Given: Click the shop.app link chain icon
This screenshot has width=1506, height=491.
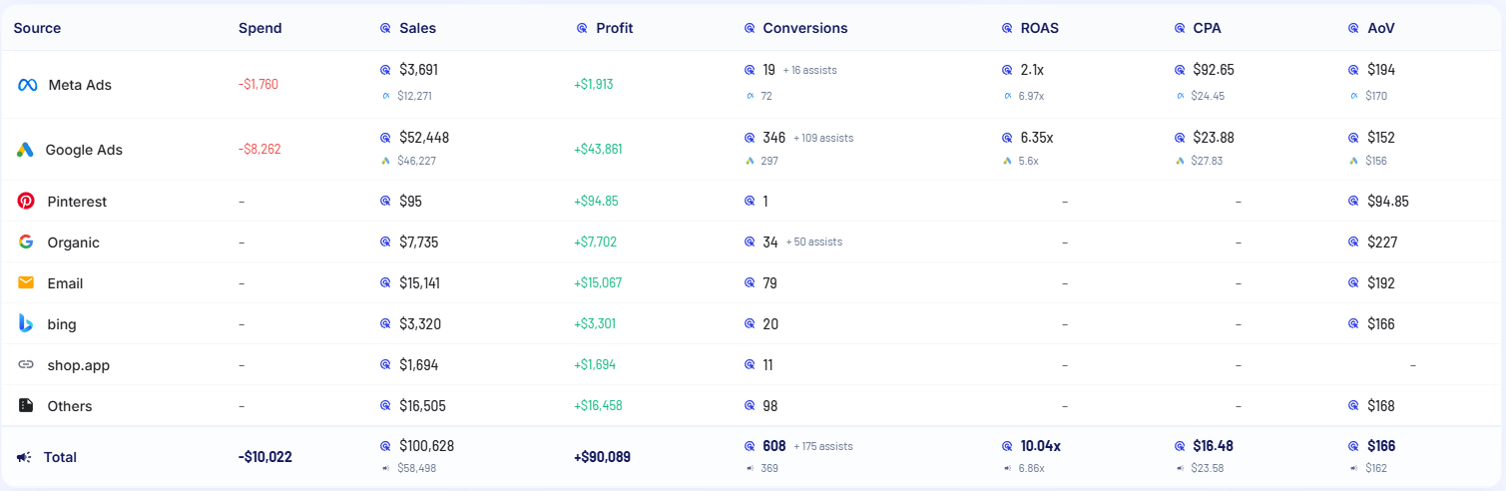Looking at the screenshot, I should 26,365.
